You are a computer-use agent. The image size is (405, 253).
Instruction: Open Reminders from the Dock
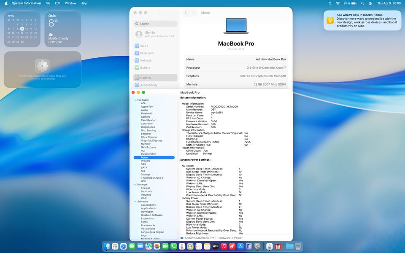[x=199, y=246]
